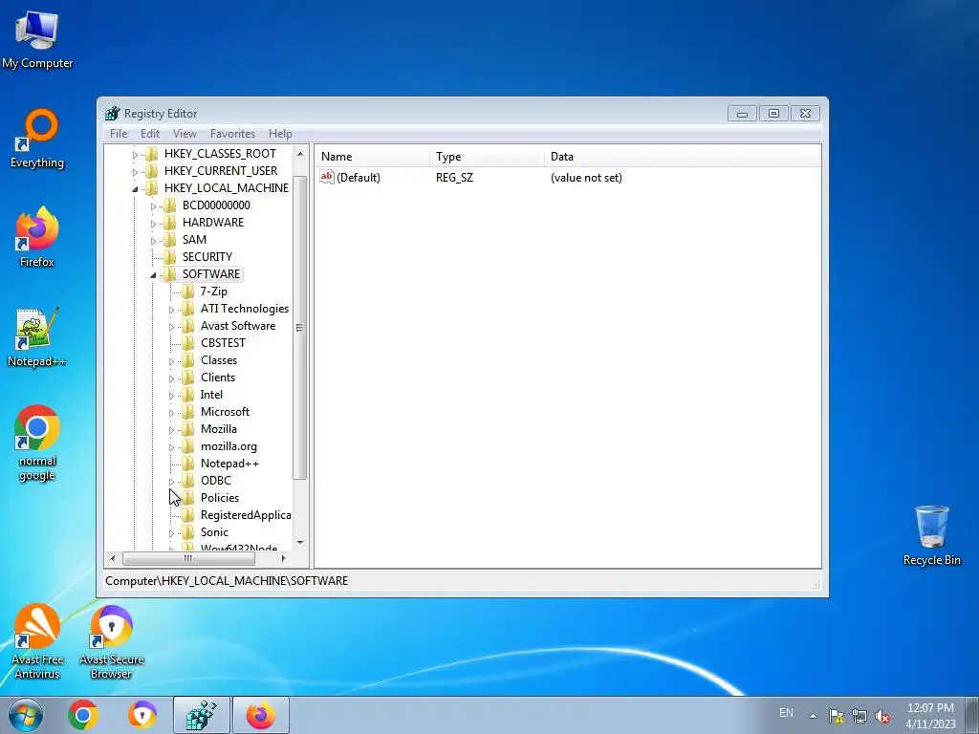Launch the Everything search shortcut

(x=37, y=139)
